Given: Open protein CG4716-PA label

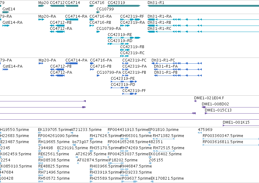Looking at the screenshot, I should click(101, 60).
